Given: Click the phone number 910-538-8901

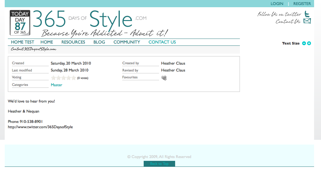Looking at the screenshot, I should click(x=31, y=122).
